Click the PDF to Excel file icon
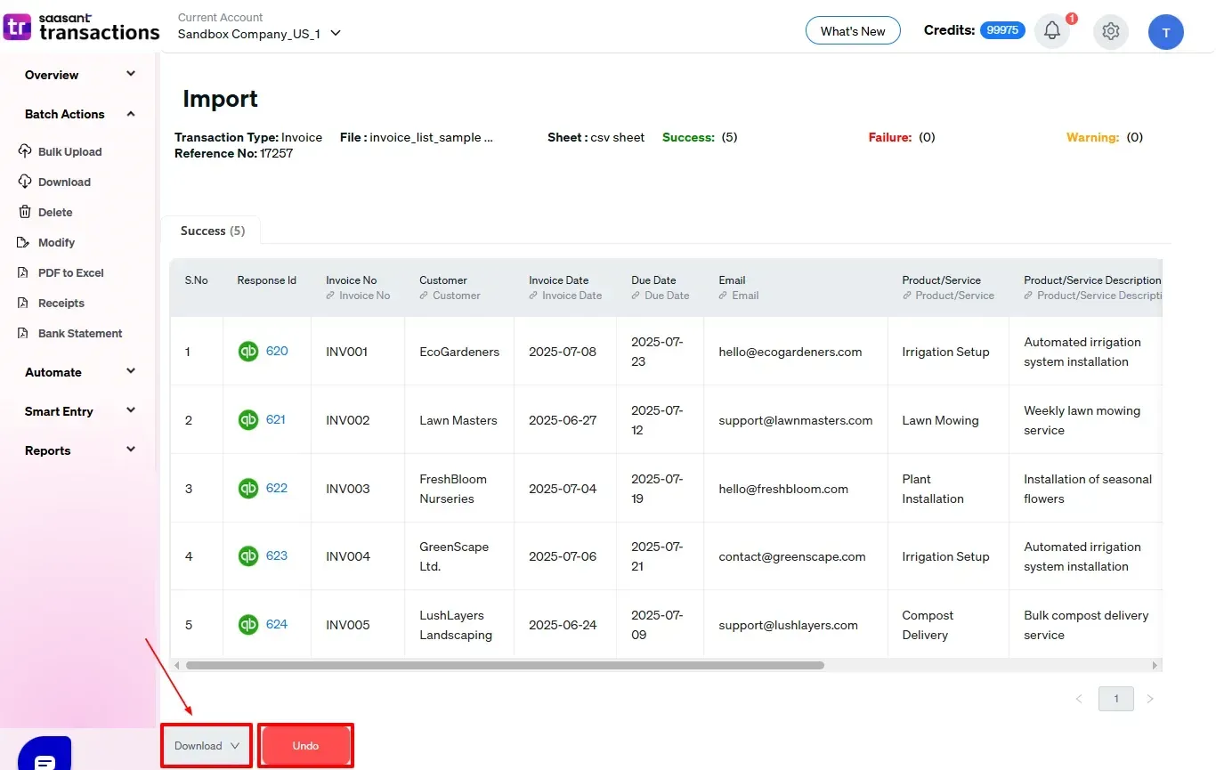This screenshot has height=770, width=1216. pos(23,272)
